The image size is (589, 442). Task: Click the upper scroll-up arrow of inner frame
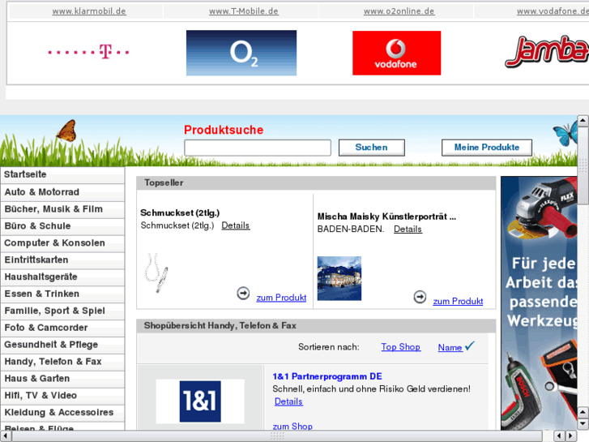(583, 121)
